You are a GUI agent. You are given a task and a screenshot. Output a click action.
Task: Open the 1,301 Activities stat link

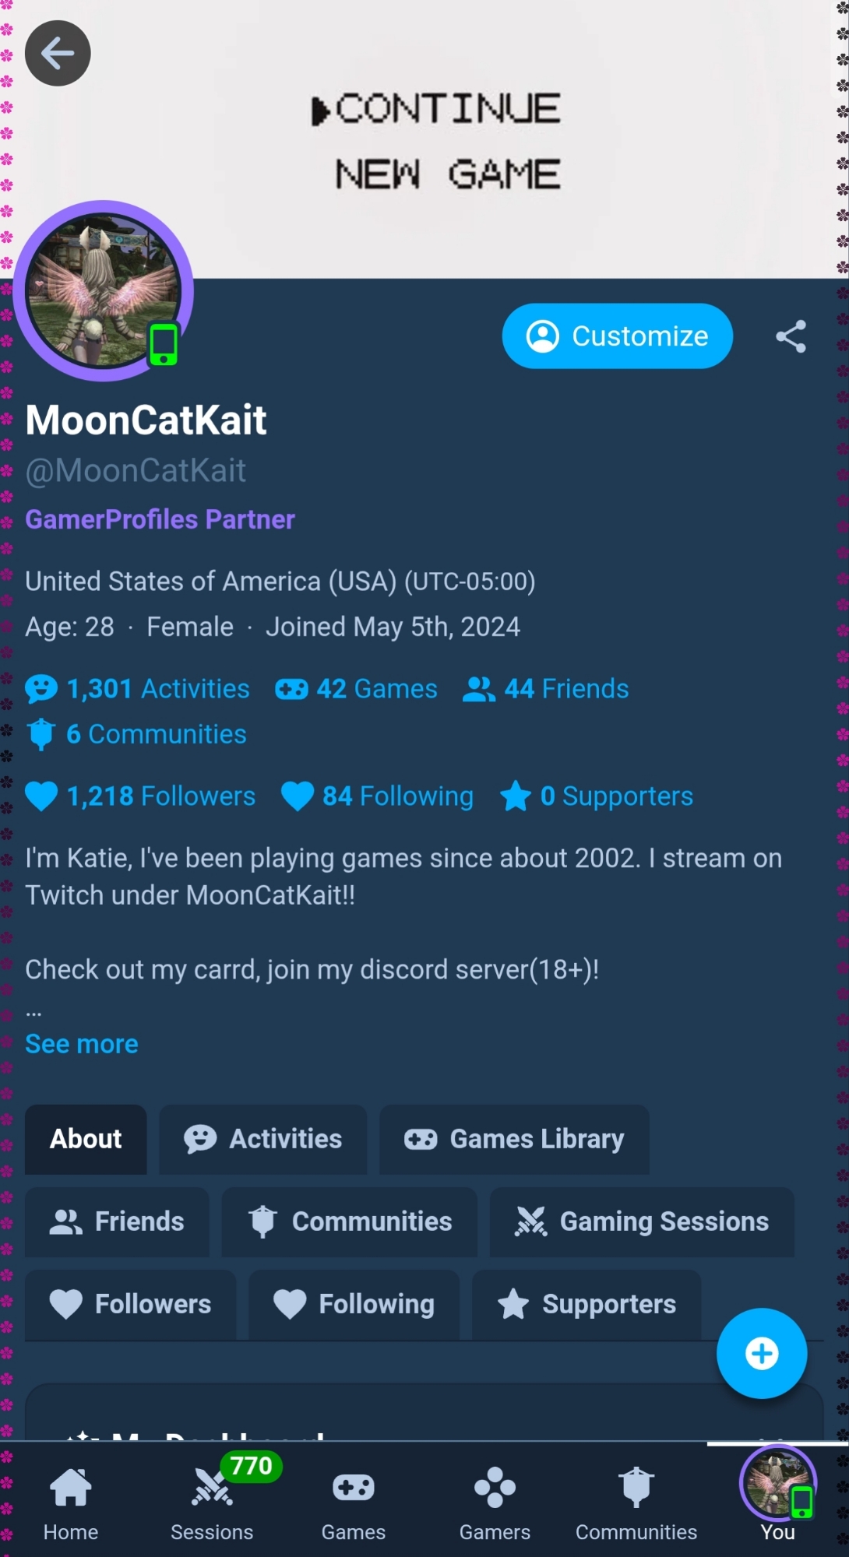pyautogui.click(x=138, y=689)
